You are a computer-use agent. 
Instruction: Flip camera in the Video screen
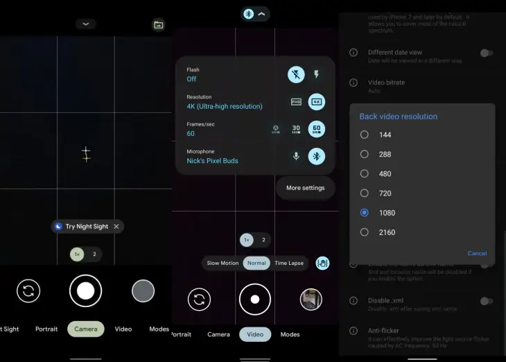(x=199, y=300)
